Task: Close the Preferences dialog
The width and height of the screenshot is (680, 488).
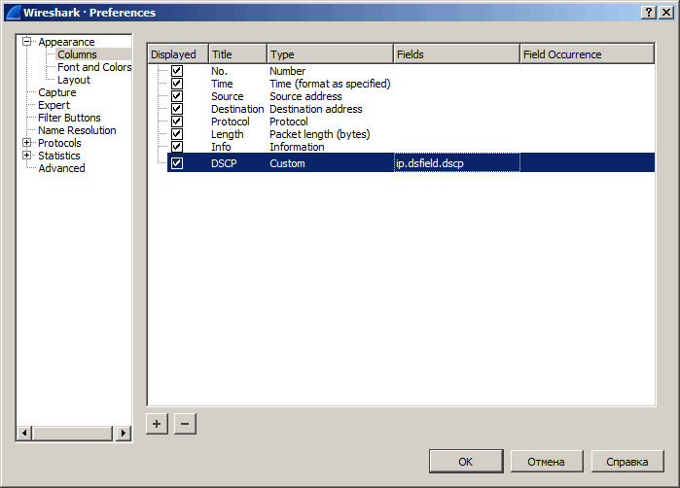Action: [x=666, y=12]
